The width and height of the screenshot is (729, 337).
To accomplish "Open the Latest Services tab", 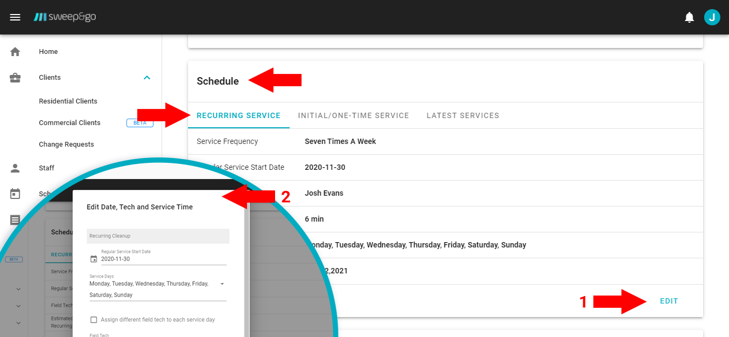I will [463, 115].
